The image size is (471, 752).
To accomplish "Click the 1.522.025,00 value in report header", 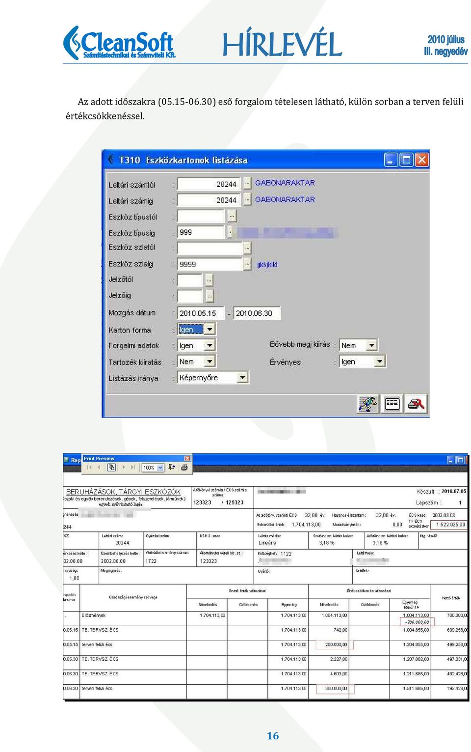I will [x=450, y=525].
